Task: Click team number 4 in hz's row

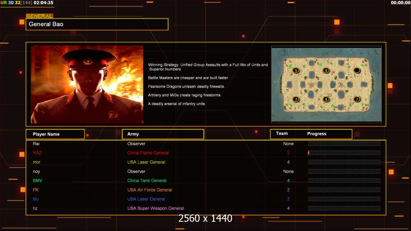Action: [x=288, y=209]
